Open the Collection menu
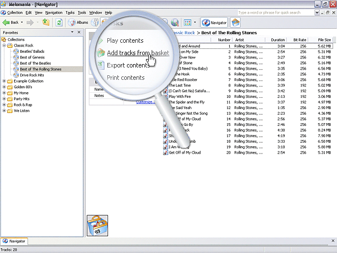This screenshot has height=253, width=337. pyautogui.click(x=15, y=13)
